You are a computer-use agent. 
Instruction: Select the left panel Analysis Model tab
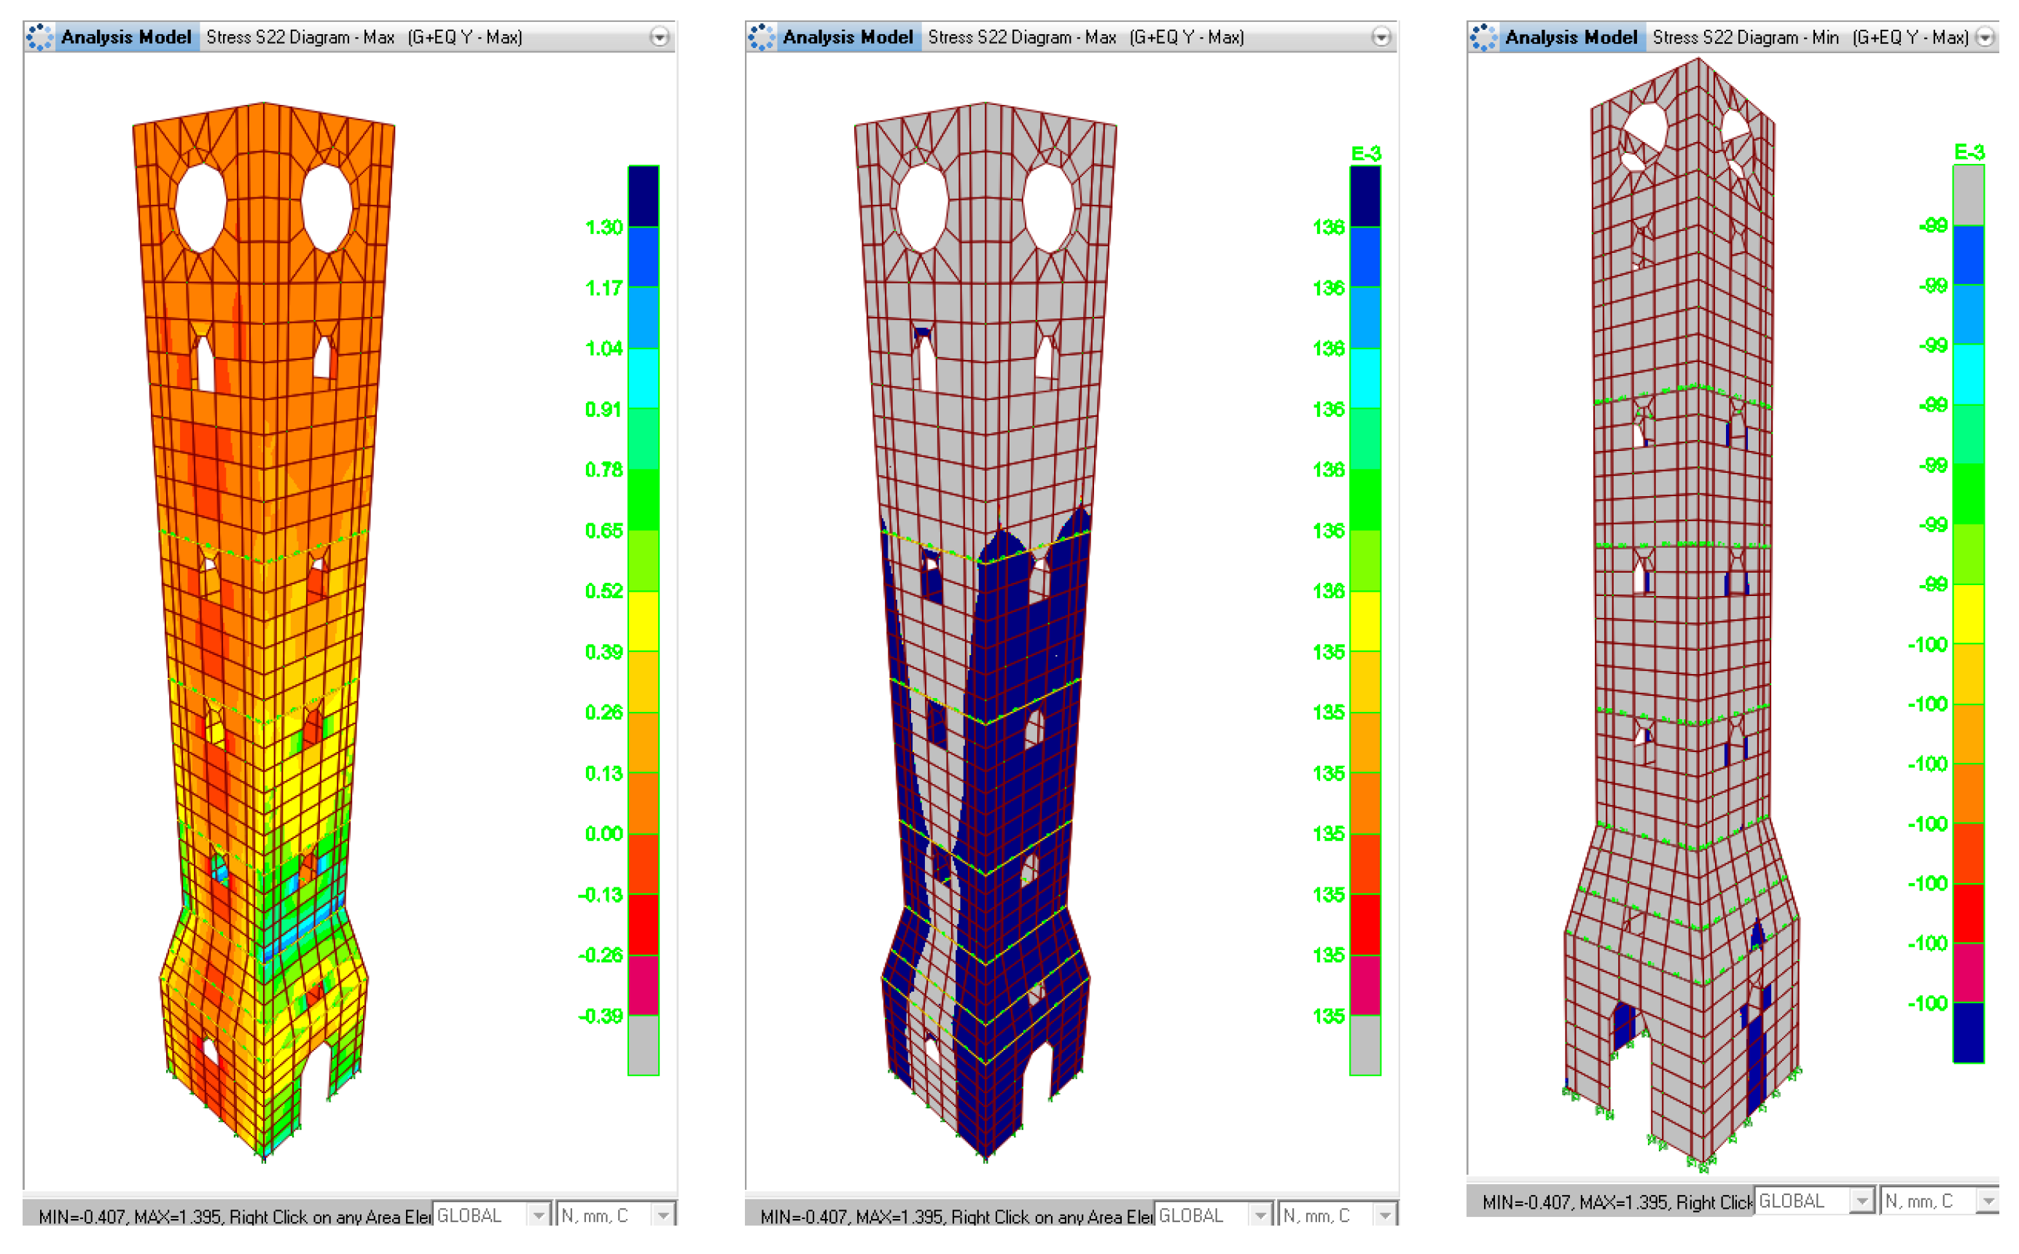click(126, 37)
